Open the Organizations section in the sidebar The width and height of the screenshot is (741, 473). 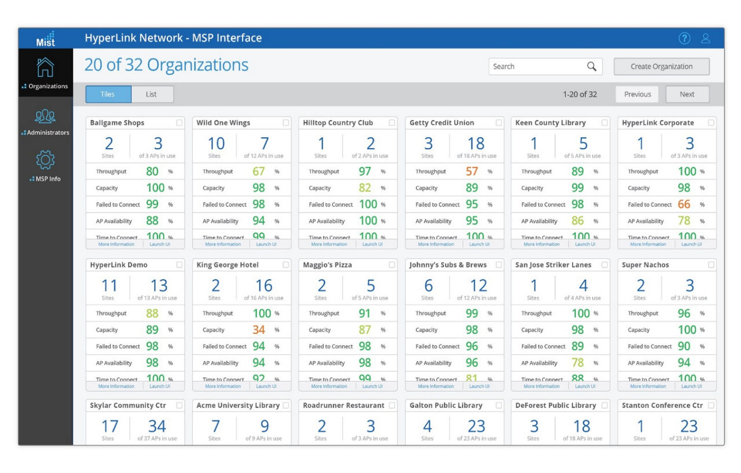pyautogui.click(x=45, y=72)
